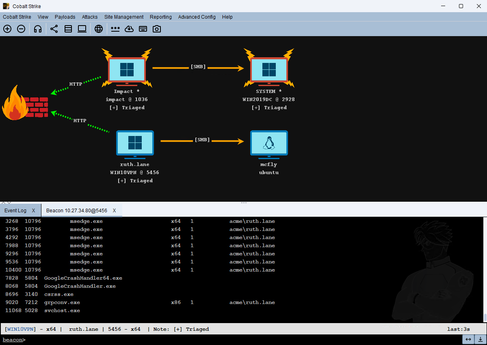The height and width of the screenshot is (345, 487).
Task: Click the minus disconnect toolbar icon
Action: click(x=21, y=29)
